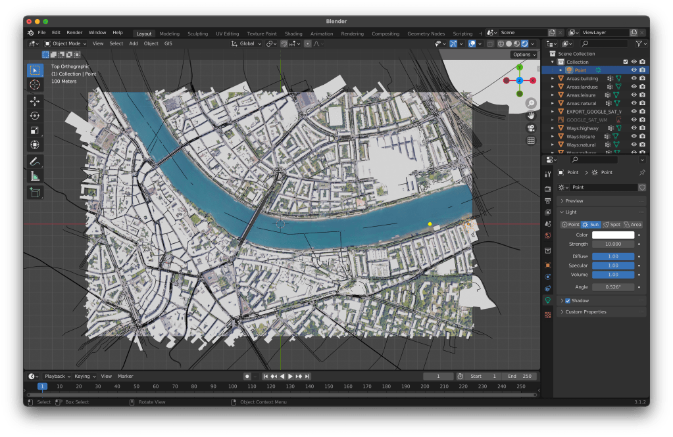
Task: Select the Annotate tool
Action: pyautogui.click(x=35, y=161)
